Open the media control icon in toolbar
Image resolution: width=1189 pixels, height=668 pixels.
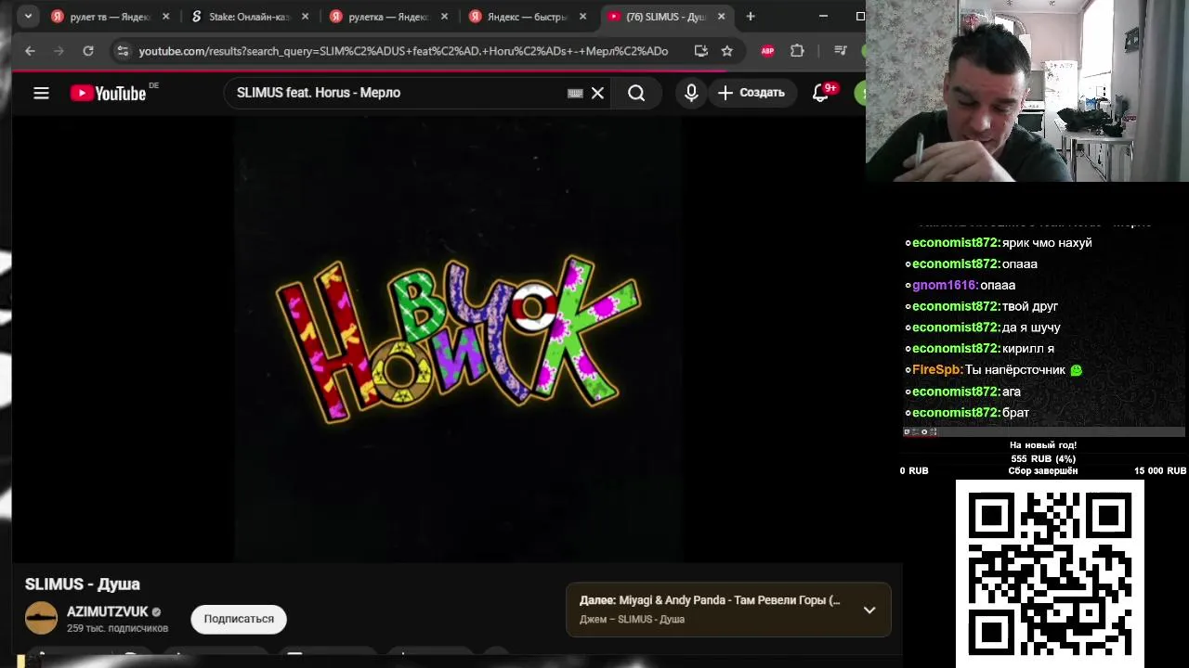(840, 51)
